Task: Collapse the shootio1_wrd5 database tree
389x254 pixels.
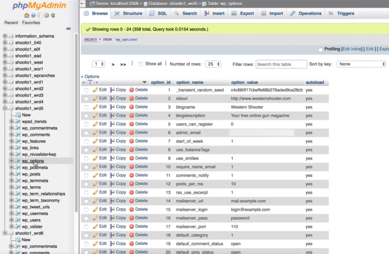Action: coord(5,108)
